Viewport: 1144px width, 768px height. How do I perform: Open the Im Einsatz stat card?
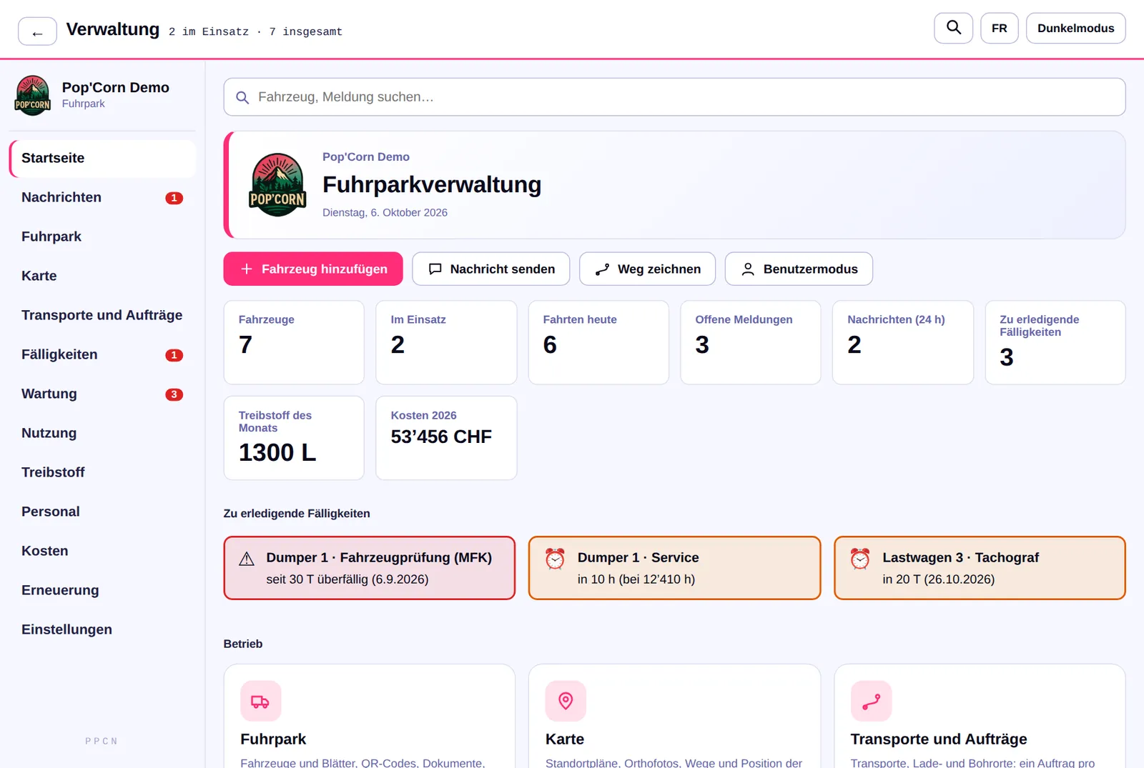(446, 342)
